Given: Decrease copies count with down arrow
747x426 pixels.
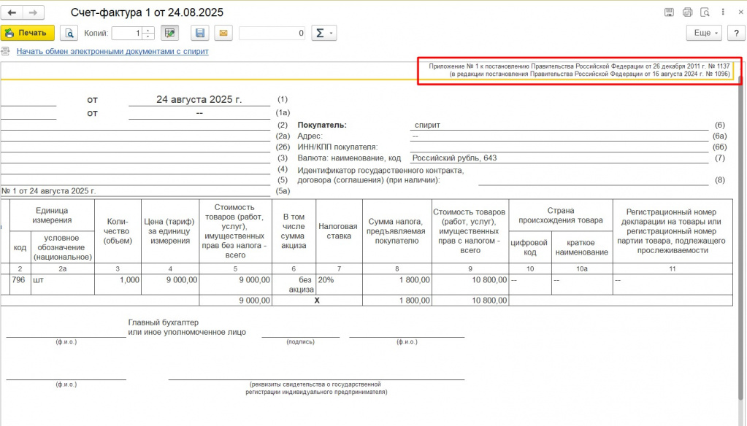Looking at the screenshot, I should (x=149, y=36).
